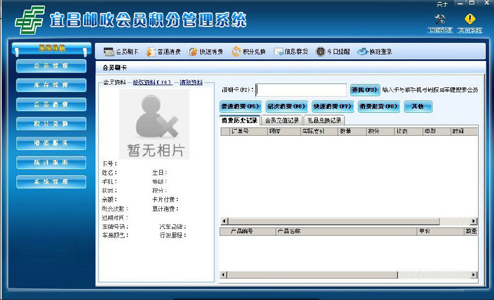Open the 积分兑换 toolbar item

(249, 52)
